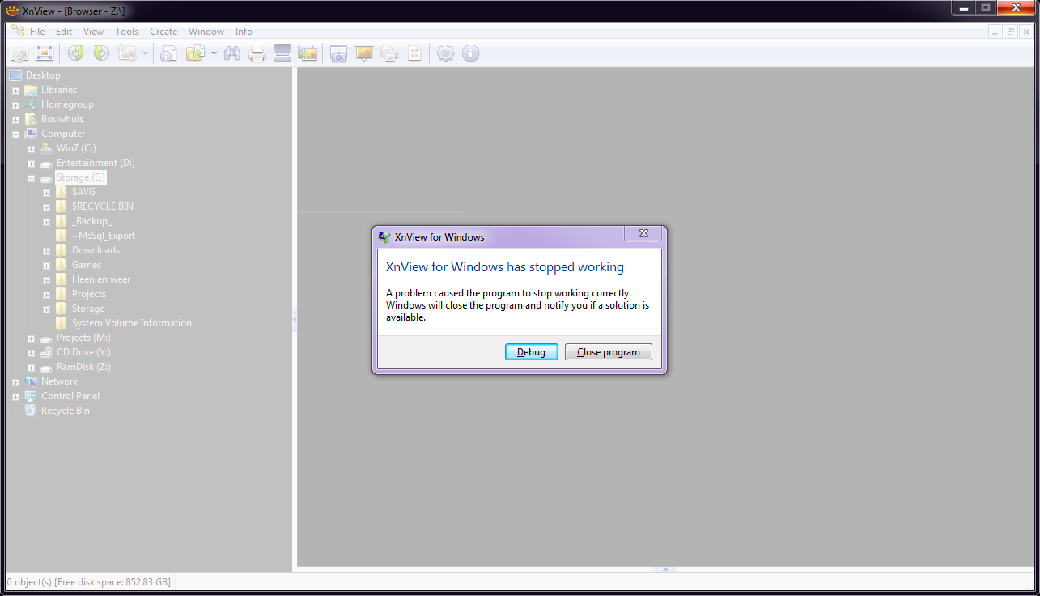Open the dropdown arrow beside Copy to folder
The image size is (1040, 596).
pyautogui.click(x=214, y=53)
